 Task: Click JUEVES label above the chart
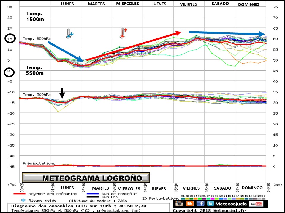click(x=159, y=4)
